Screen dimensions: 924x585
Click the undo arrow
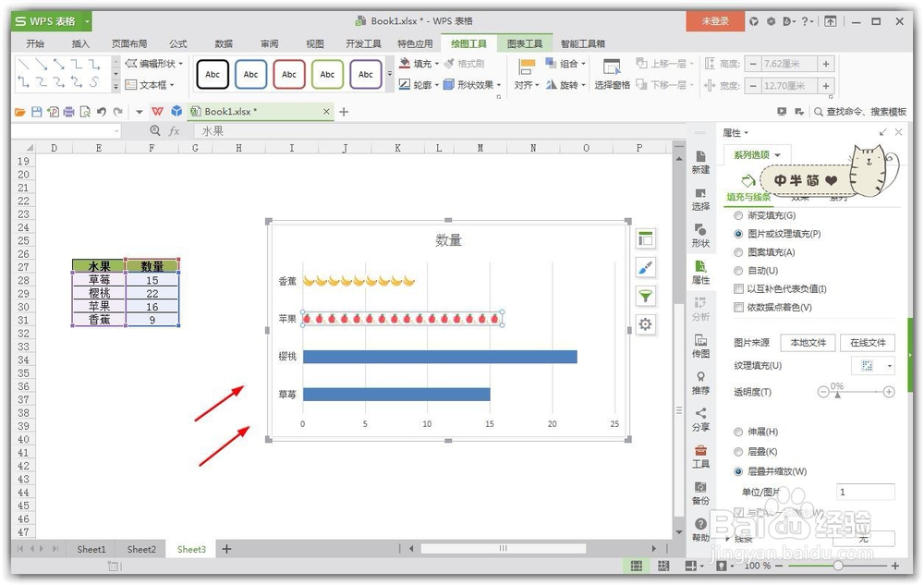point(102,111)
